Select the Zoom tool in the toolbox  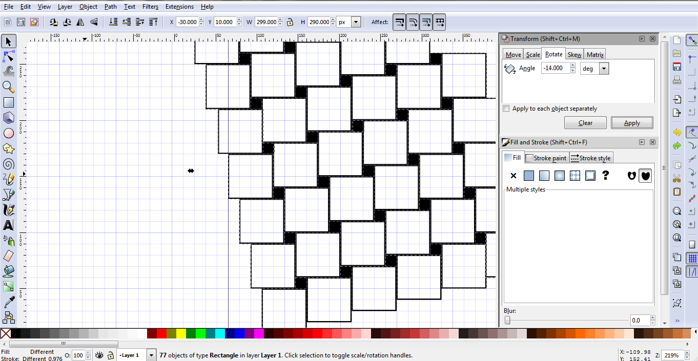(x=8, y=87)
